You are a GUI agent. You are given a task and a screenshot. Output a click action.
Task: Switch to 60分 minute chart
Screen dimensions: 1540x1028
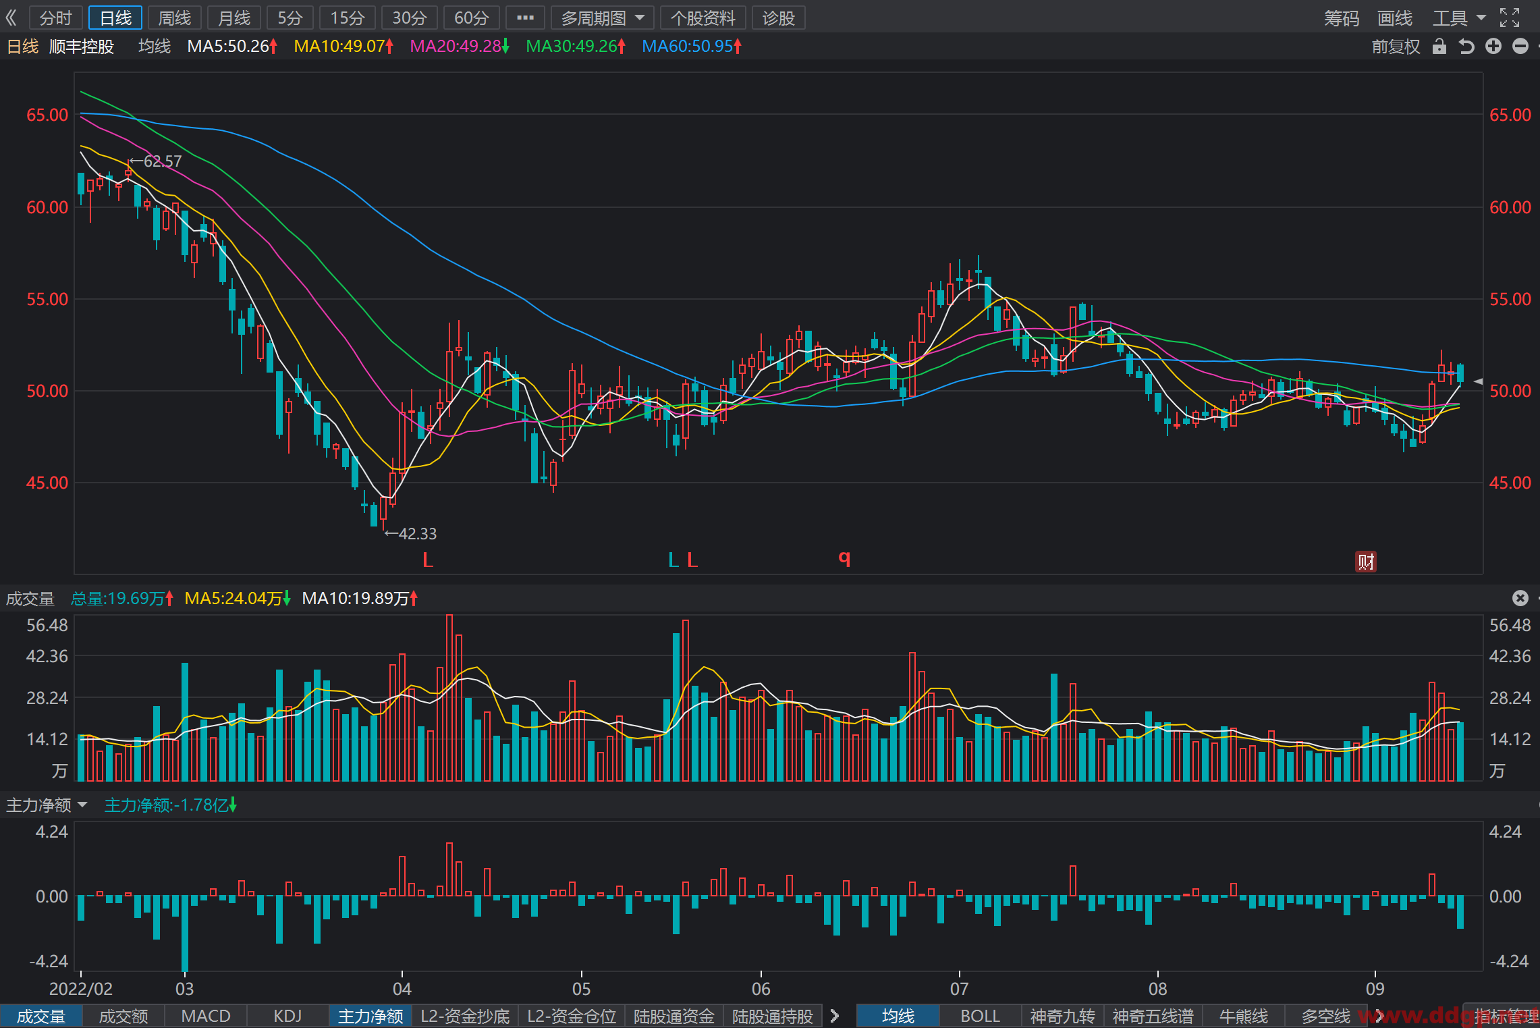472,18
